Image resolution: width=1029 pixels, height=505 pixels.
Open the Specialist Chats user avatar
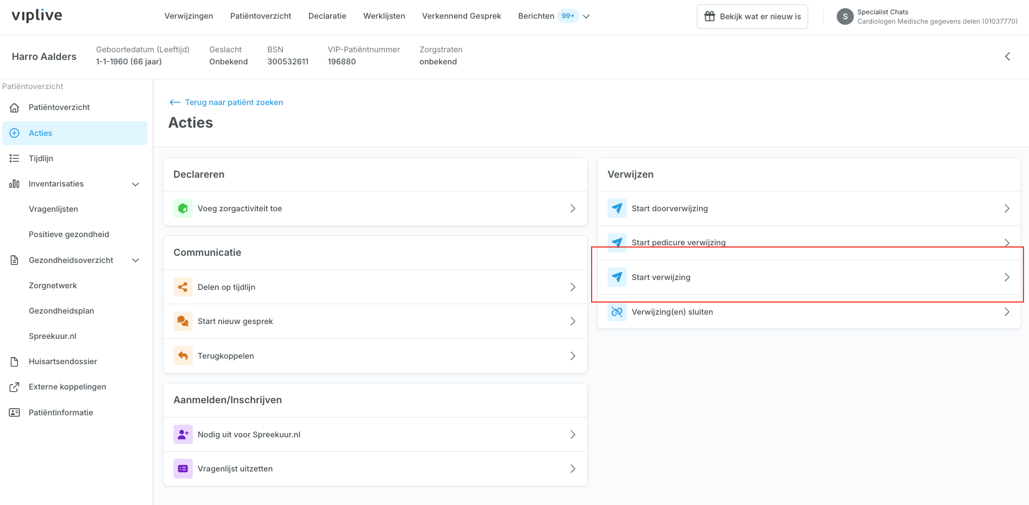pyautogui.click(x=845, y=17)
